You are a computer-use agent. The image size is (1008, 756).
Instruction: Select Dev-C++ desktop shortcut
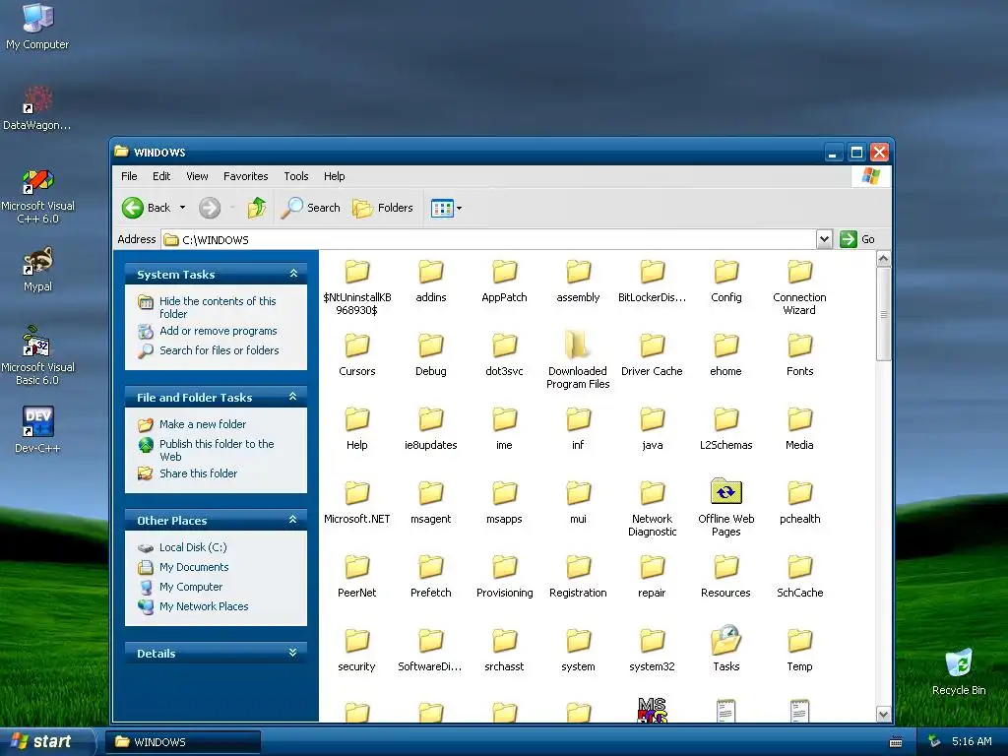coord(37,429)
